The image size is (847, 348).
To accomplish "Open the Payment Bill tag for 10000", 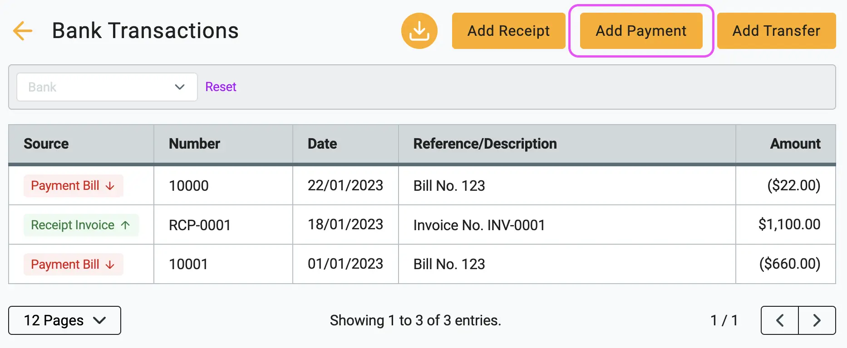I will tap(73, 186).
